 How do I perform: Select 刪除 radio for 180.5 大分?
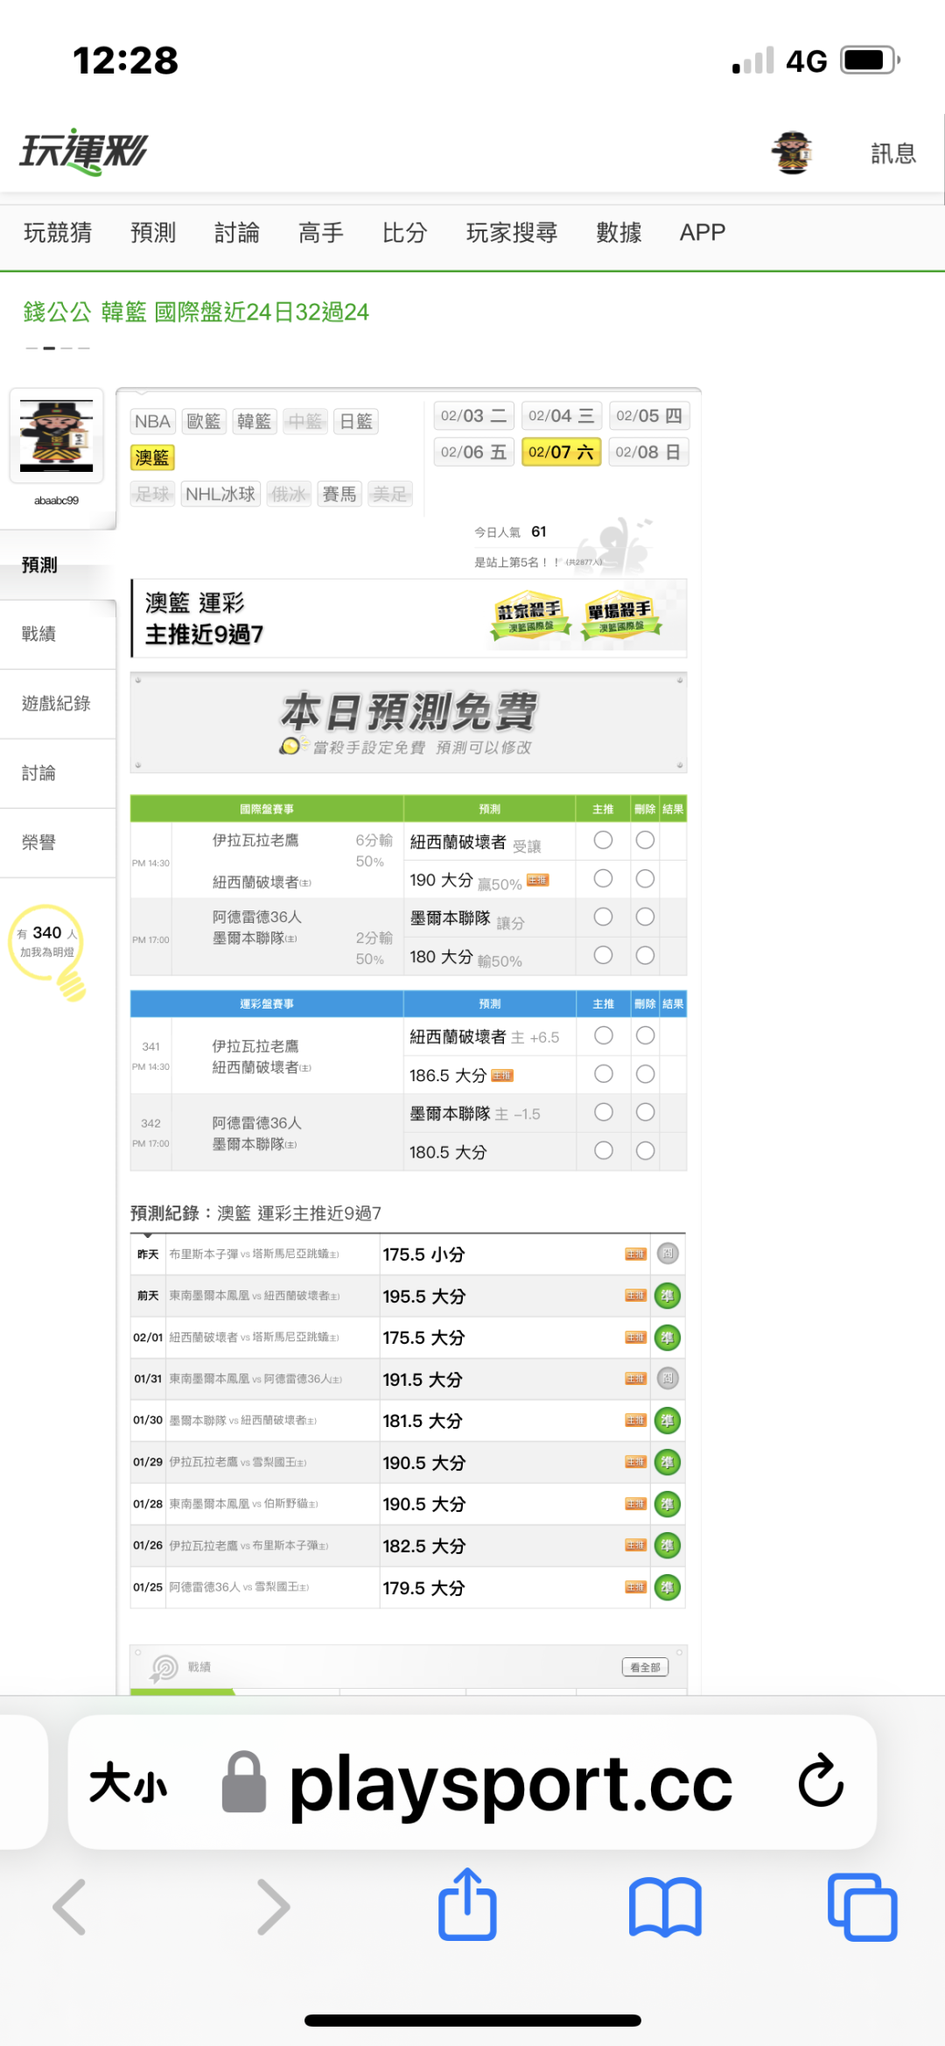point(645,1150)
